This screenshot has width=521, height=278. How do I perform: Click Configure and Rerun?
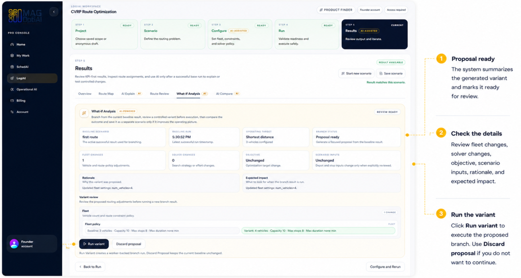(x=385, y=267)
